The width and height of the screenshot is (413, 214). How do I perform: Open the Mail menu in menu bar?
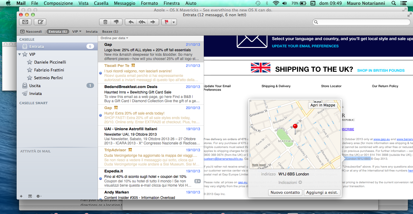point(21,3)
